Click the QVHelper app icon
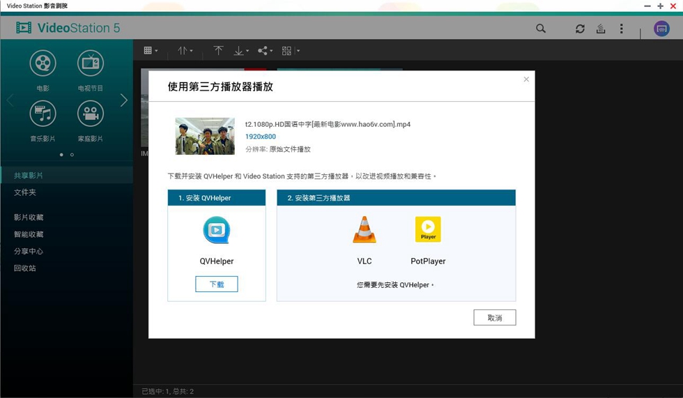 217,230
